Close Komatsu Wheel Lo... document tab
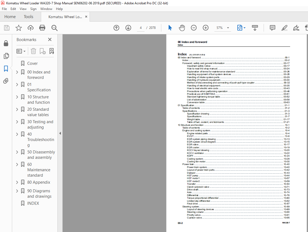The height and width of the screenshot is (232, 308). point(86,17)
